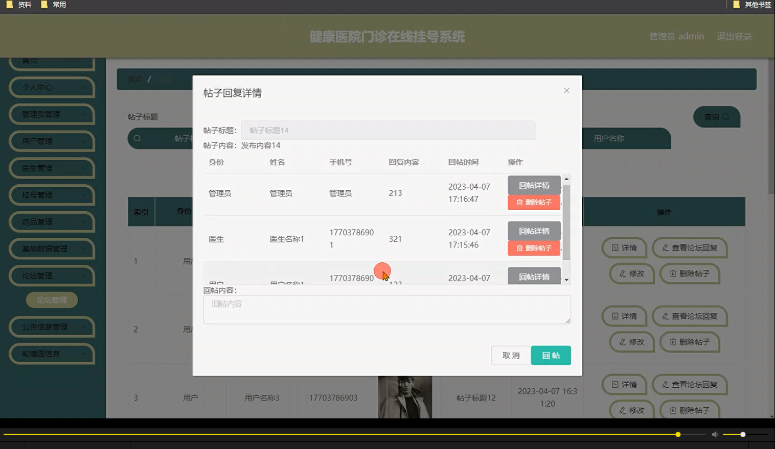Click the pencil icon on 修改 button
Screen dimensions: 775x449
[x=623, y=274]
